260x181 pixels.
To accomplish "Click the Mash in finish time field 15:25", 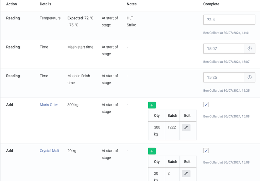I will click(223, 77).
